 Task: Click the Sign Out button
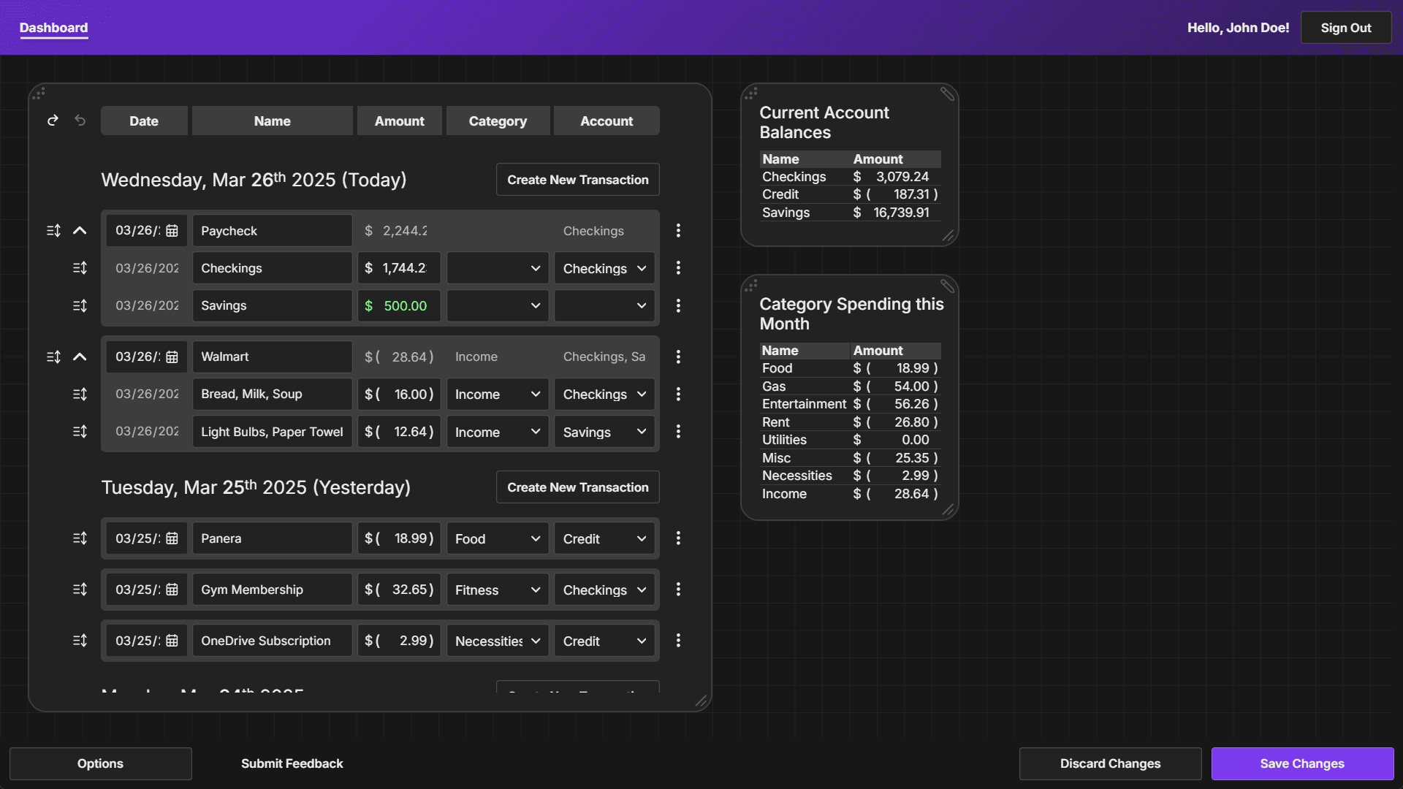click(x=1346, y=28)
